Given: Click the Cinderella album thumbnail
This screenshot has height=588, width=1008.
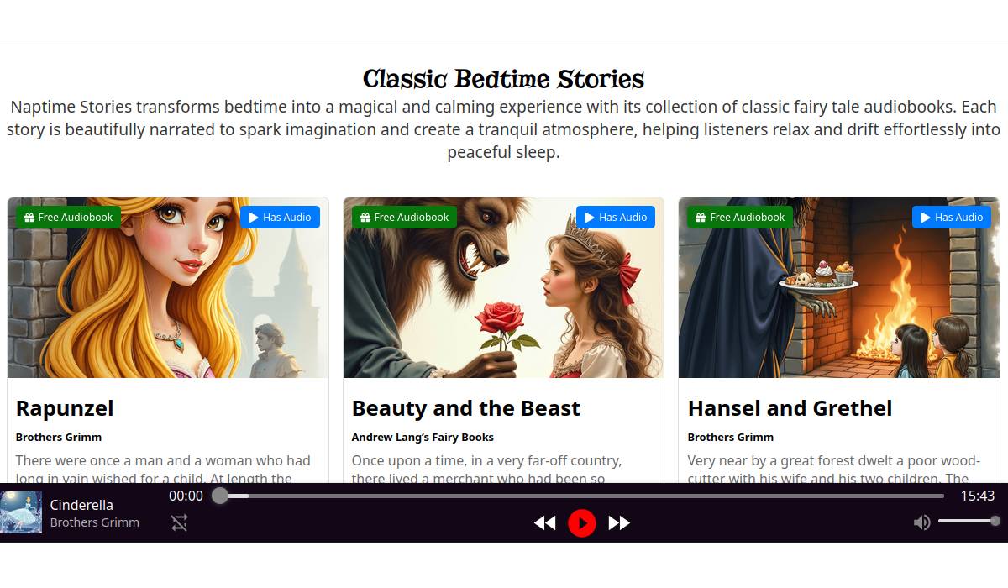Looking at the screenshot, I should click(21, 512).
